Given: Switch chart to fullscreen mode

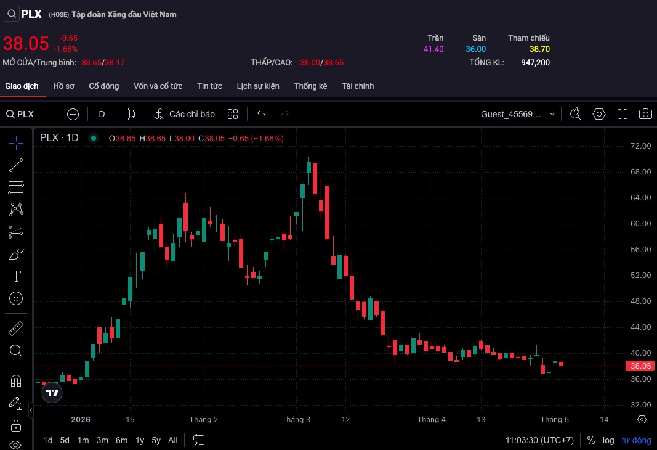Looking at the screenshot, I should pyautogui.click(x=623, y=114).
